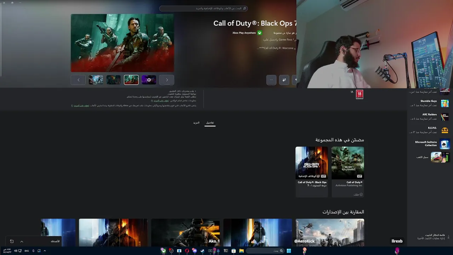Open R.E.P.O. in the sidebar

pyautogui.click(x=429, y=130)
